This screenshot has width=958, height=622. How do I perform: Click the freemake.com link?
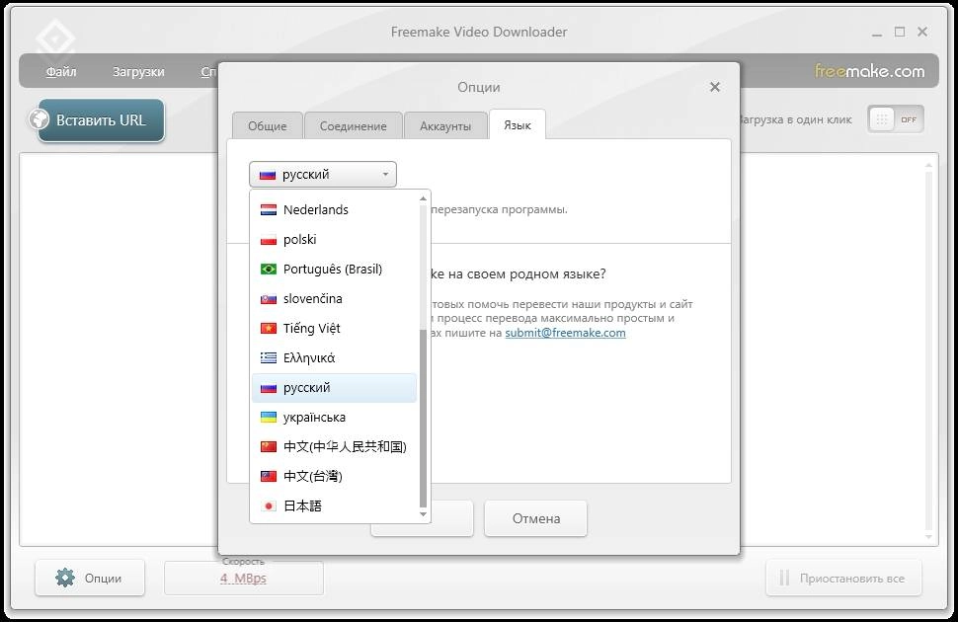pos(869,71)
